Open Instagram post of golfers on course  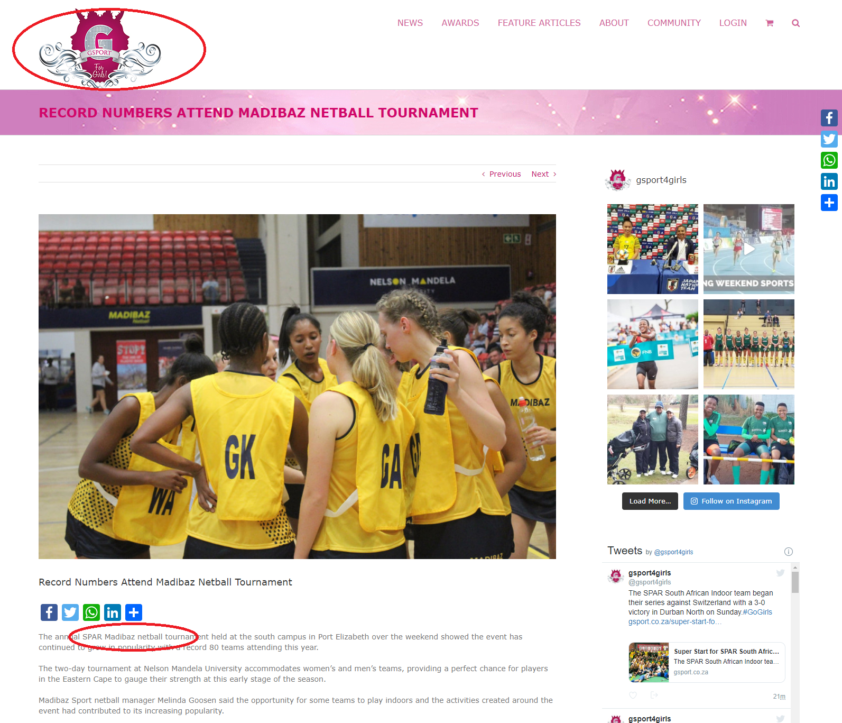[653, 440]
